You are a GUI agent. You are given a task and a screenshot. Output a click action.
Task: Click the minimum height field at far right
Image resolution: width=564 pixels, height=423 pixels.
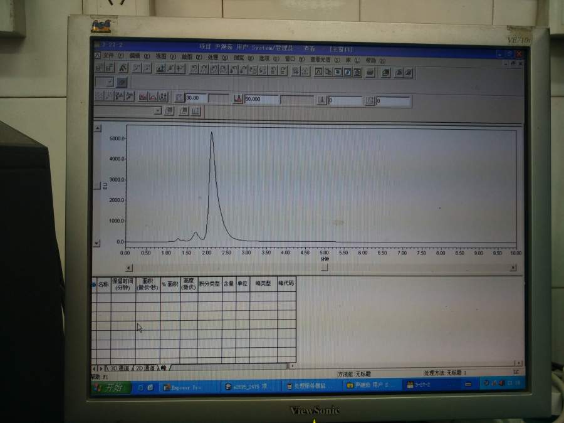393,102
